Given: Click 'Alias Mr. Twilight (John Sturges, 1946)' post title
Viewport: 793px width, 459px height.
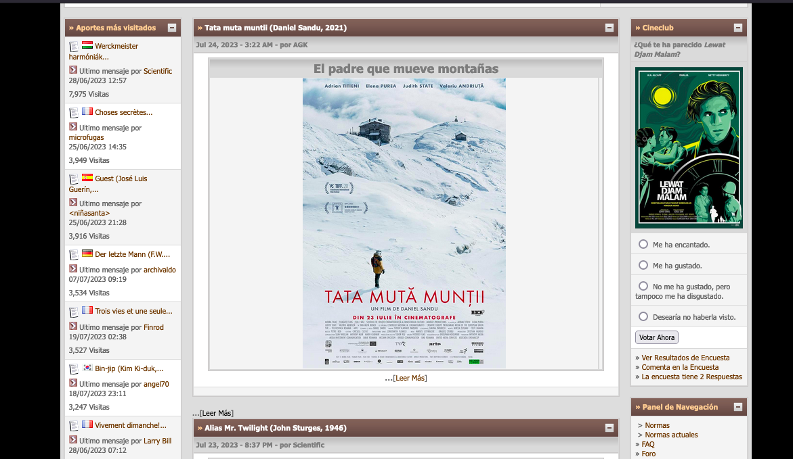Looking at the screenshot, I should tap(276, 428).
